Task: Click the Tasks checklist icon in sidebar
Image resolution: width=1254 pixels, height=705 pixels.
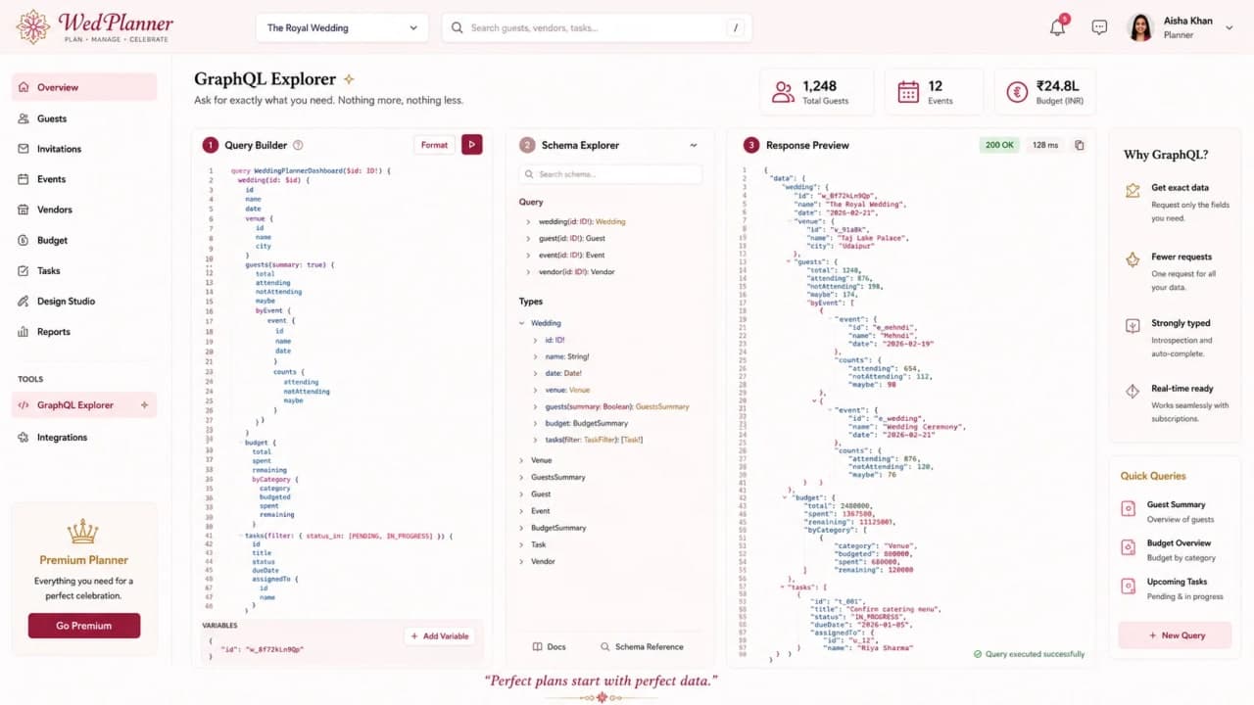Action: point(24,270)
